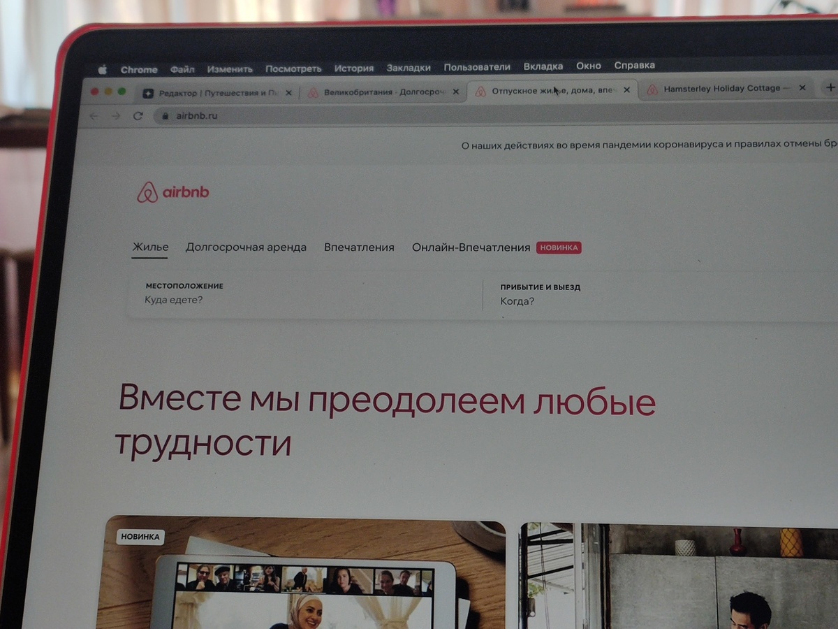The height and width of the screenshot is (629, 838).
Task: Focus the airbnb.ru address bar
Action: coord(496,114)
